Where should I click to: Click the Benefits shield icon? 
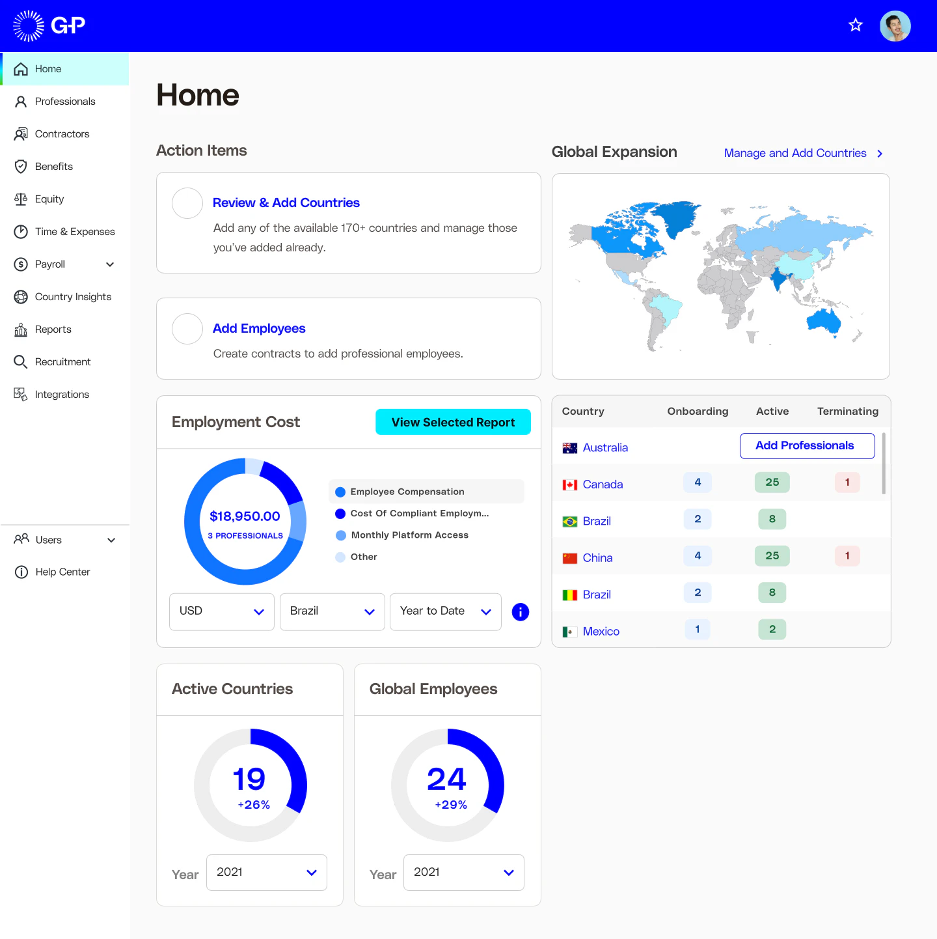coord(20,166)
